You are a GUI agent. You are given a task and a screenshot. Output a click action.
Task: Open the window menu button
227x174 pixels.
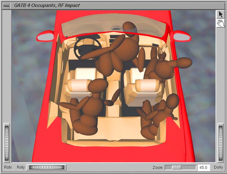[x=6, y=5]
